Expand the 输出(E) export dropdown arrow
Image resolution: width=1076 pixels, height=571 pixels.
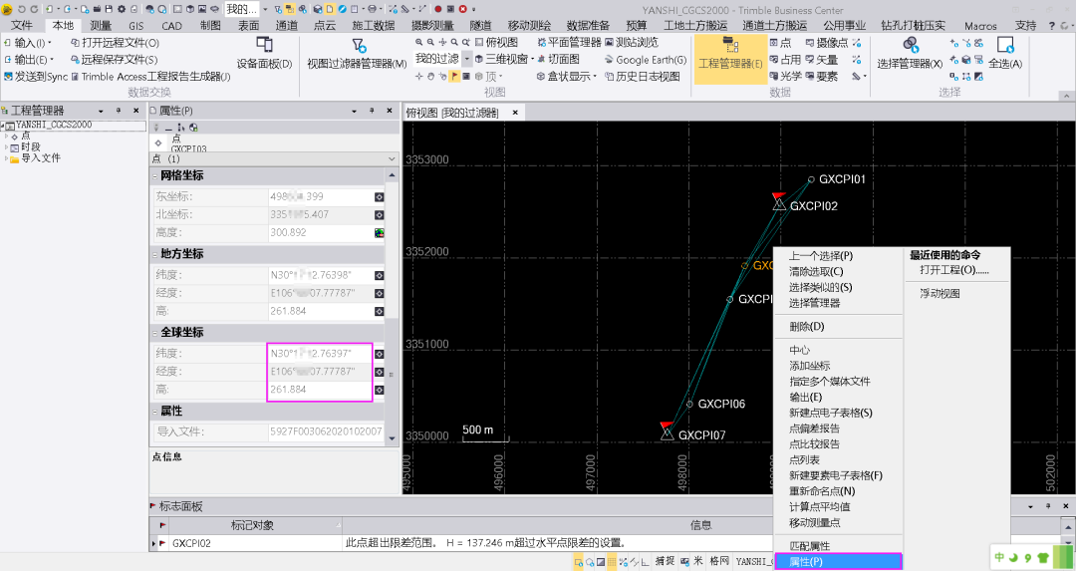(52, 60)
